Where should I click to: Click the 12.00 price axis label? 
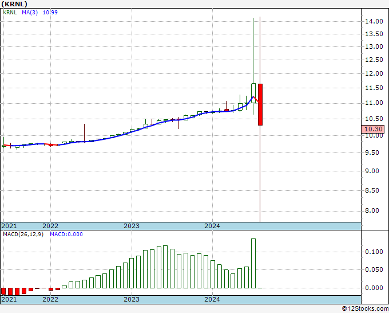pyautogui.click(x=374, y=73)
